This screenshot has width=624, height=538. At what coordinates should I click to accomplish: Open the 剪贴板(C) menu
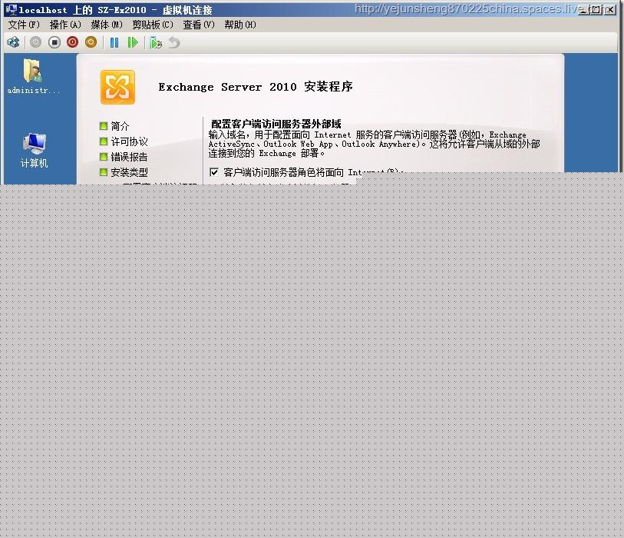[x=153, y=25]
